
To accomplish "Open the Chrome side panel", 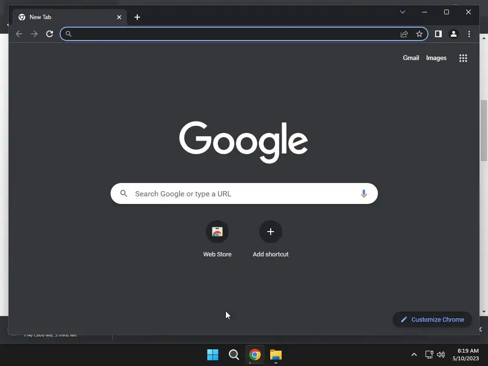I will (438, 34).
